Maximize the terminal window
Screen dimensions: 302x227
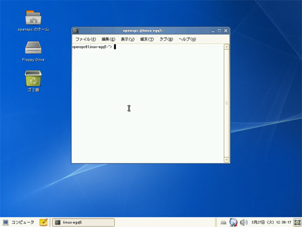[219, 31]
